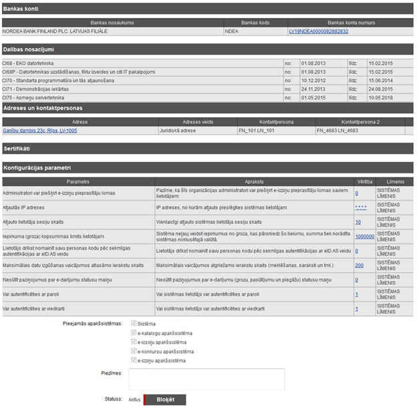Click the Bloķēt button

point(164,399)
